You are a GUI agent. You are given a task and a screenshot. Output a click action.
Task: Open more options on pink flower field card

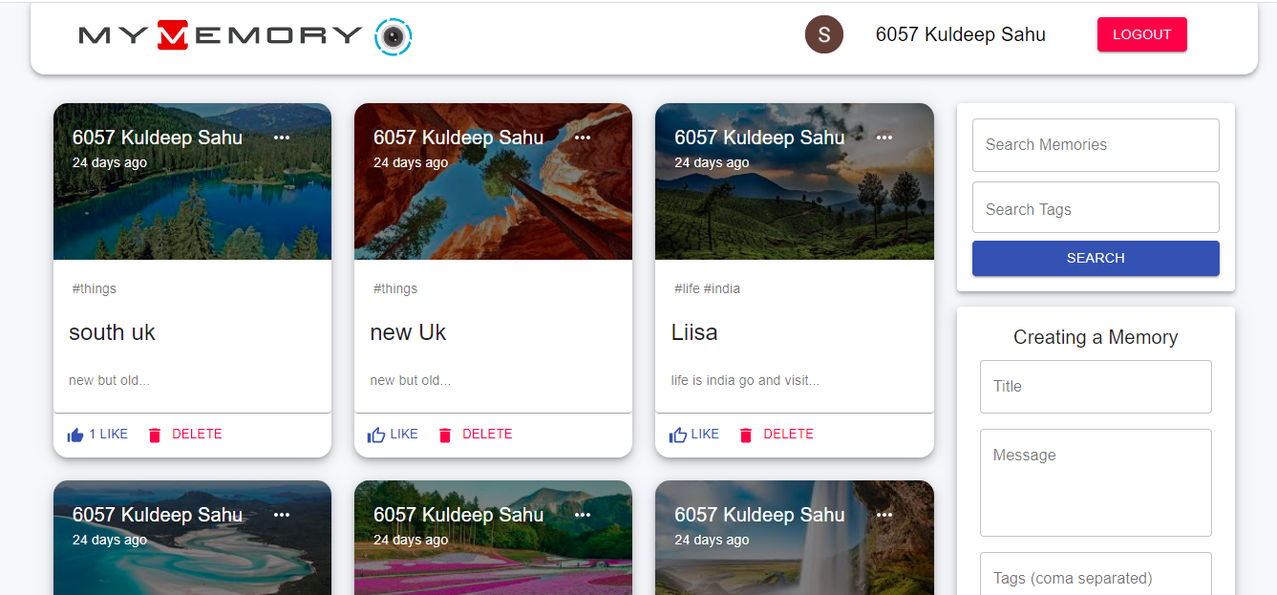pos(583,515)
